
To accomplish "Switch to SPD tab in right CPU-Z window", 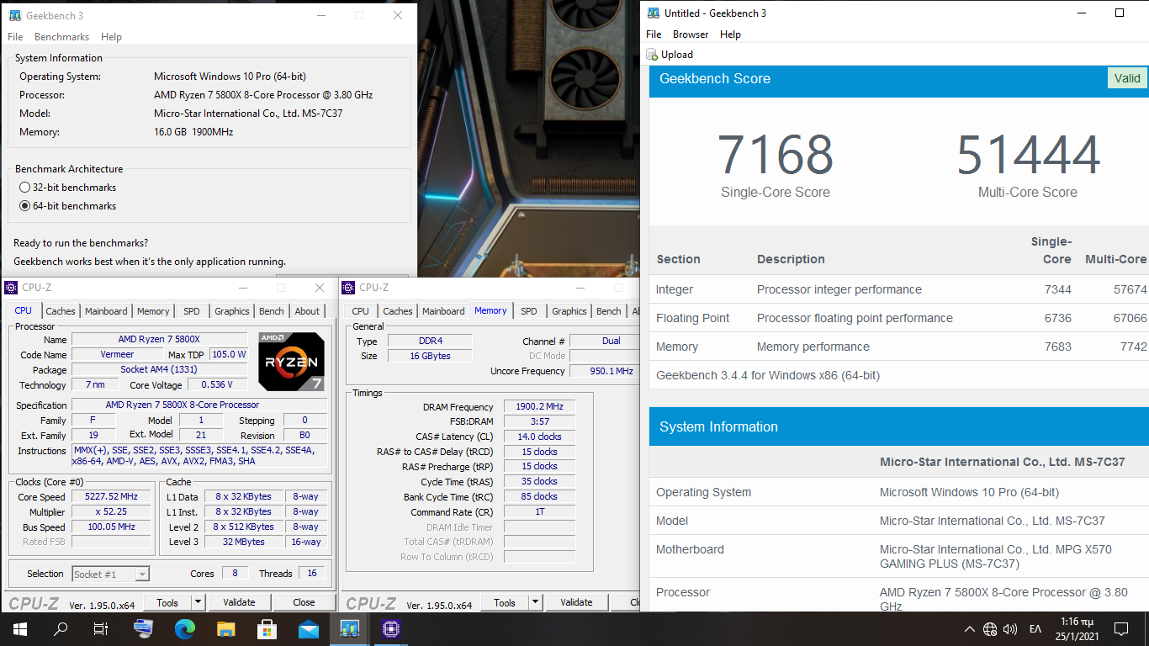I will point(528,311).
